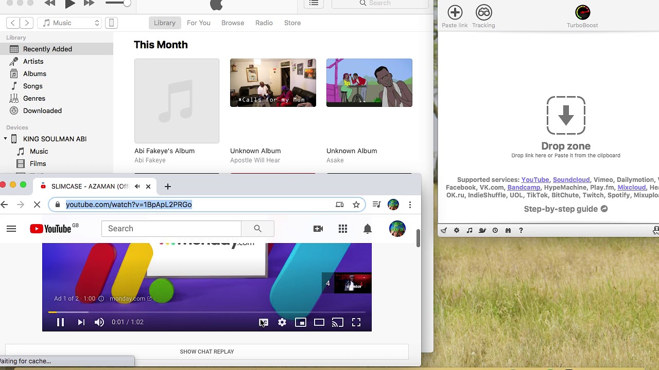This screenshot has width=659, height=370.
Task: Open YouTube notifications bell
Action: point(368,229)
